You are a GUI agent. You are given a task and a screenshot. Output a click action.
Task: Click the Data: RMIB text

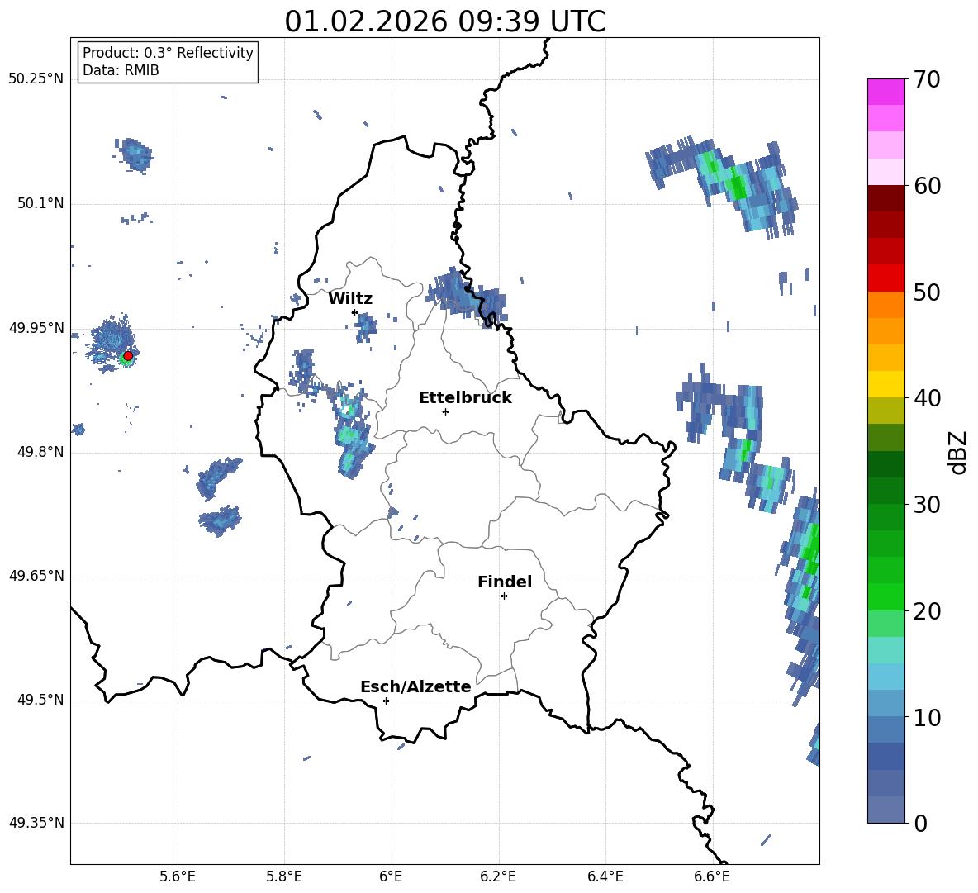[x=121, y=70]
